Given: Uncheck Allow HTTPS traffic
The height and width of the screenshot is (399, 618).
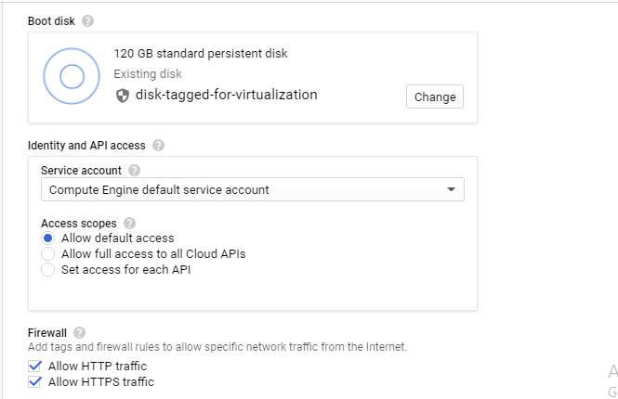Looking at the screenshot, I should click(x=36, y=381).
